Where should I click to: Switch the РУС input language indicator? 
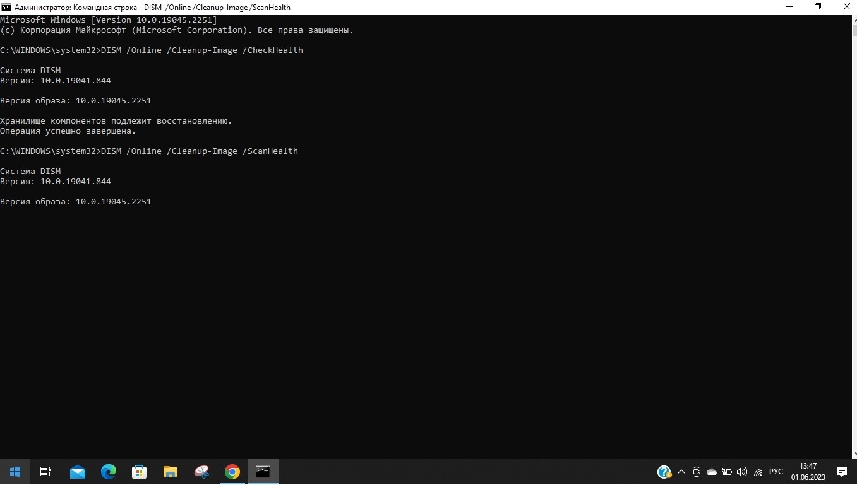pyautogui.click(x=776, y=472)
